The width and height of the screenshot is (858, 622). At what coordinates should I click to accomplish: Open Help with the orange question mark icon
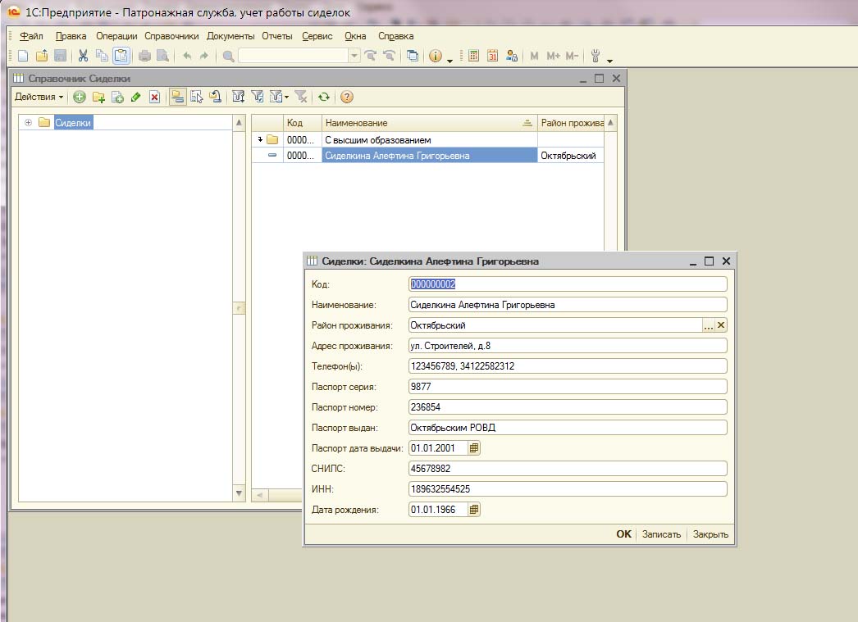tap(347, 97)
